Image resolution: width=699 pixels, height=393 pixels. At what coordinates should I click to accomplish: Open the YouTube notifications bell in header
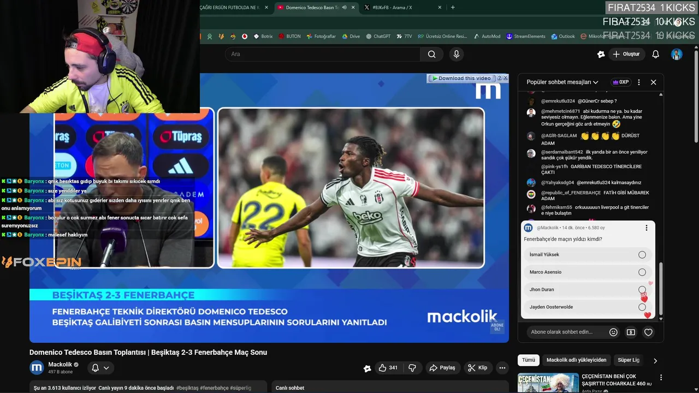click(x=655, y=54)
